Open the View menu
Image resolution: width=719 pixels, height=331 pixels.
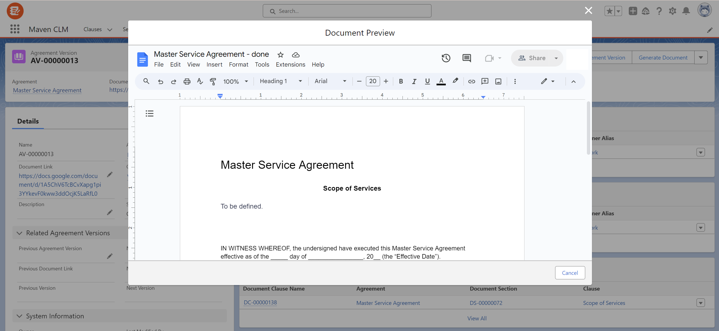click(x=193, y=65)
